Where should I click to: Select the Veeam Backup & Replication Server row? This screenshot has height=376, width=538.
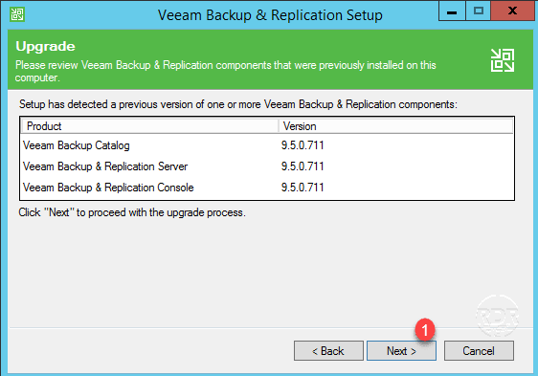[x=267, y=166]
